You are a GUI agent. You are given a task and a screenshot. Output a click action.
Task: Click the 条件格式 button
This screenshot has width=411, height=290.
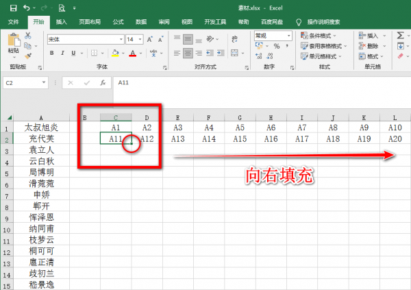tap(323, 36)
